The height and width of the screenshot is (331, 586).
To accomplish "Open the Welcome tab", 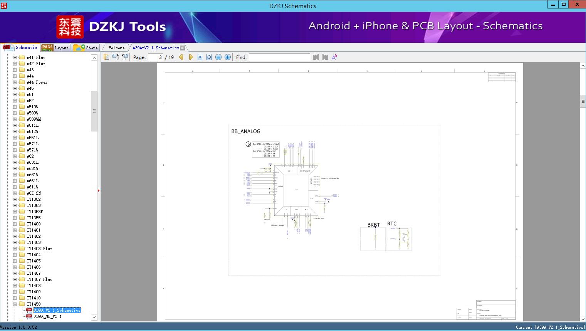I will (x=116, y=48).
